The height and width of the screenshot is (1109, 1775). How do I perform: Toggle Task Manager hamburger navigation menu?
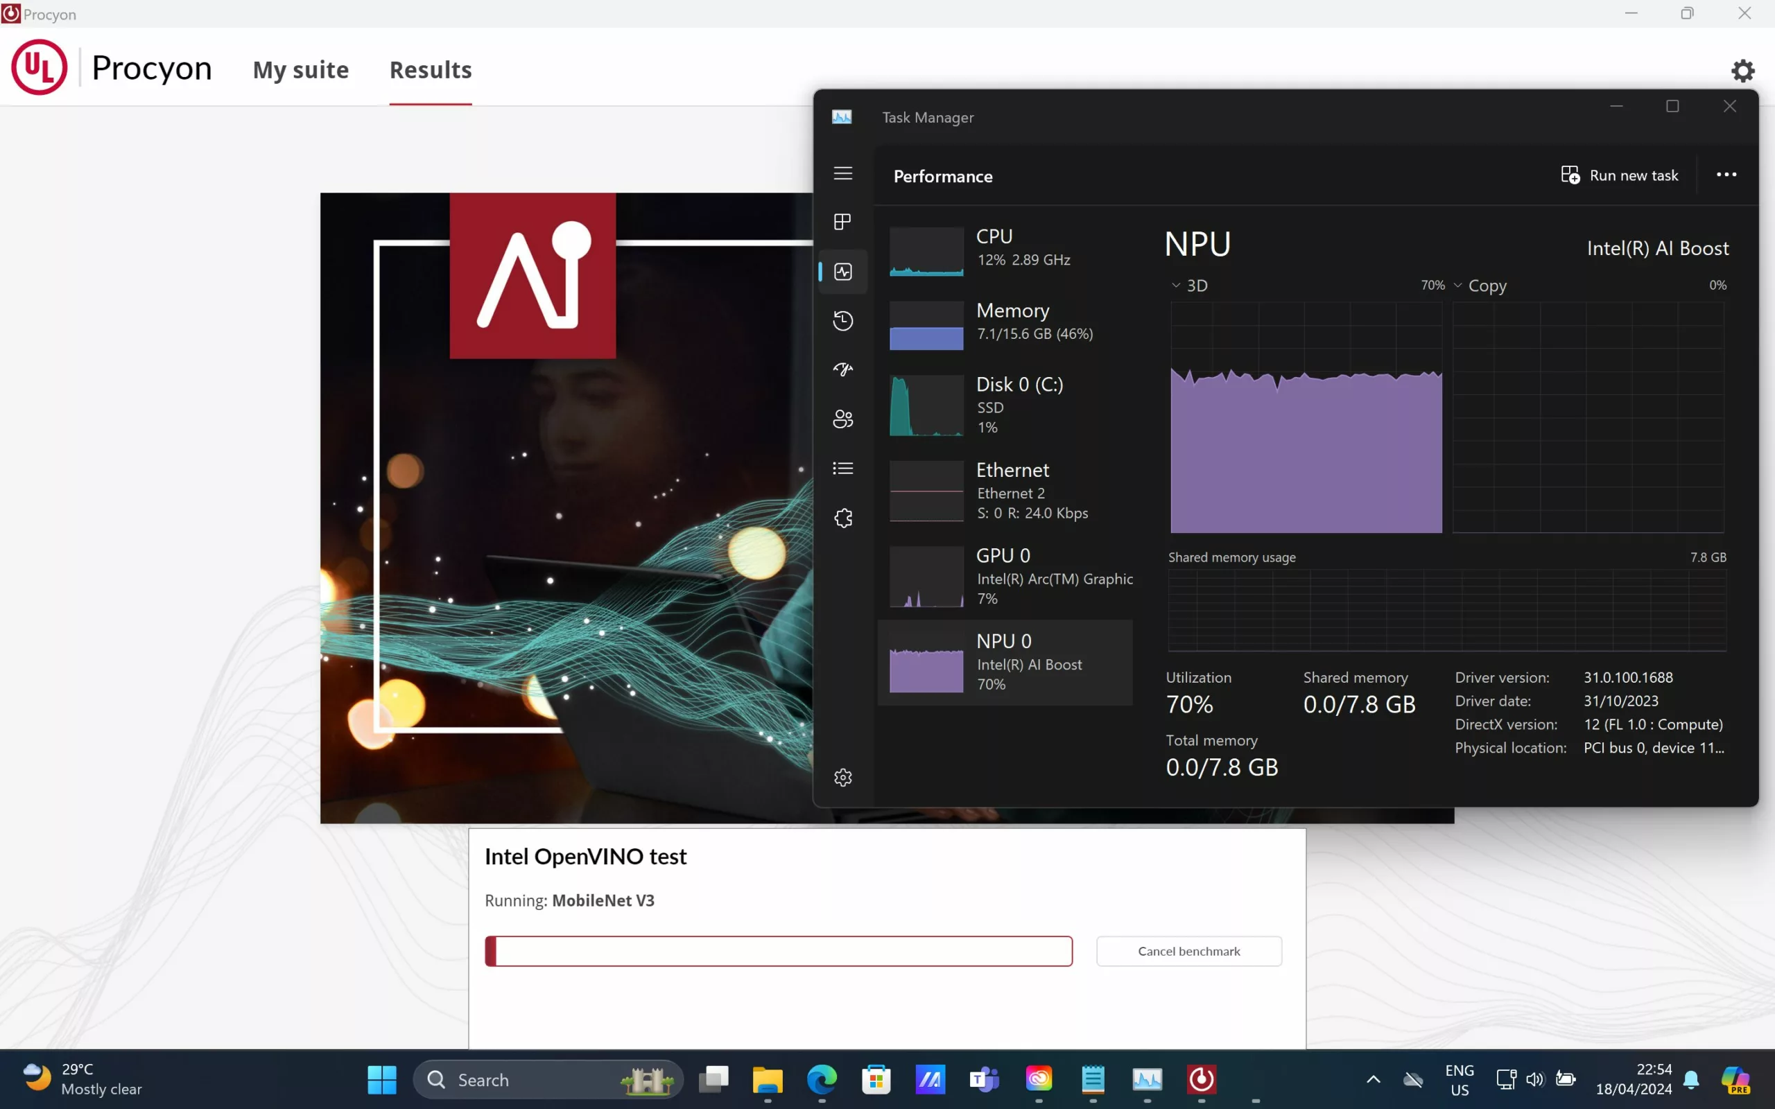tap(842, 173)
